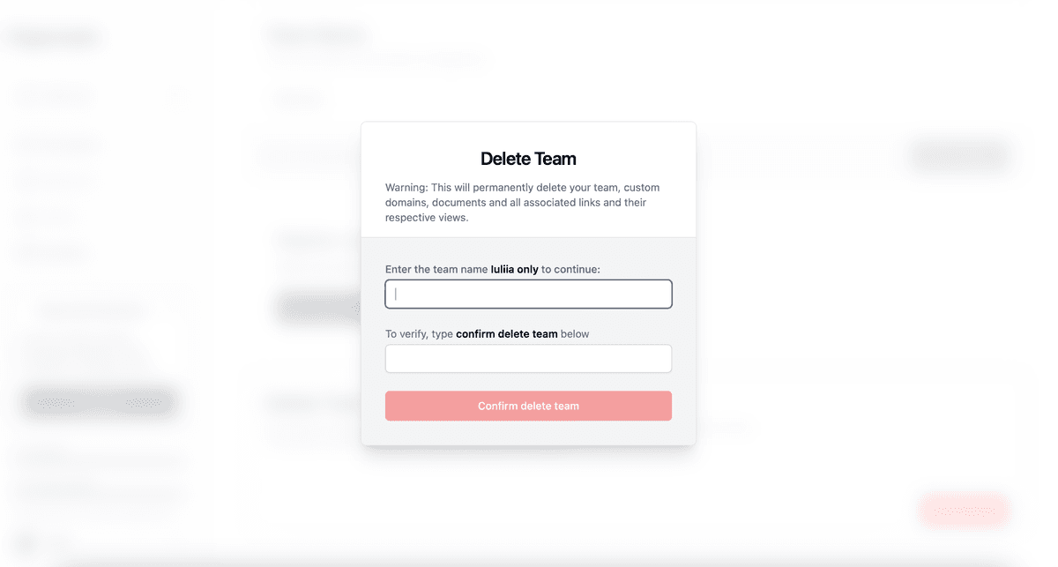
Task: Focus the 'confirm delete team' verification field
Action: point(528,359)
